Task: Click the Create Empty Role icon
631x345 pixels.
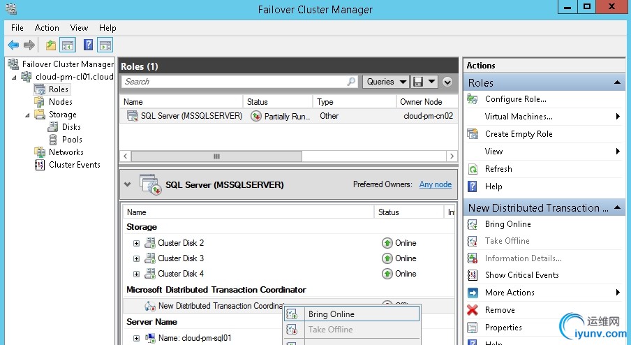Action: tap(473, 133)
